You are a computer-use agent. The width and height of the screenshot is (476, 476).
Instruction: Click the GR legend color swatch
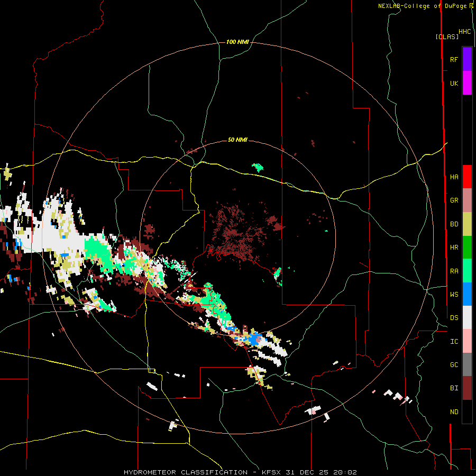coord(467,200)
